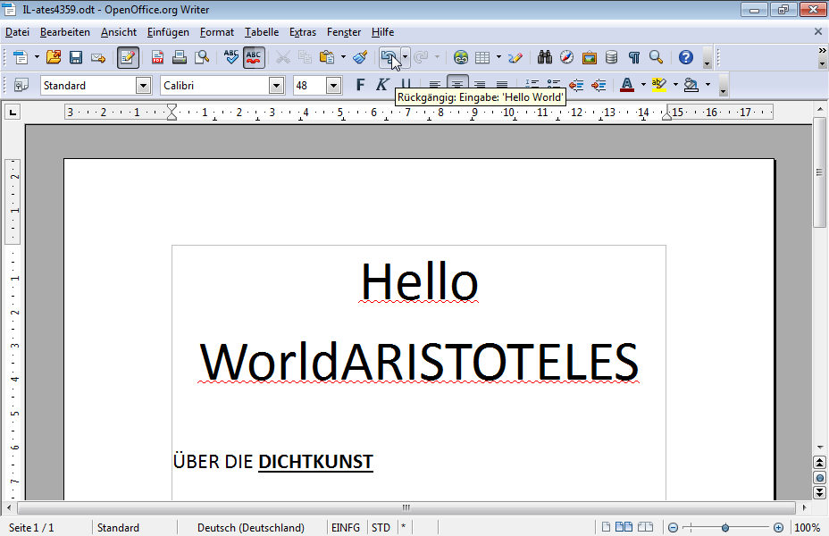The width and height of the screenshot is (829, 536).
Task: Show the Draw functions pencil icon
Action: pyautogui.click(x=515, y=57)
